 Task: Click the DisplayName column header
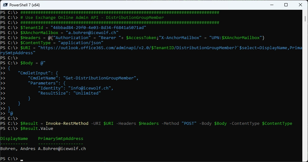point(14,138)
